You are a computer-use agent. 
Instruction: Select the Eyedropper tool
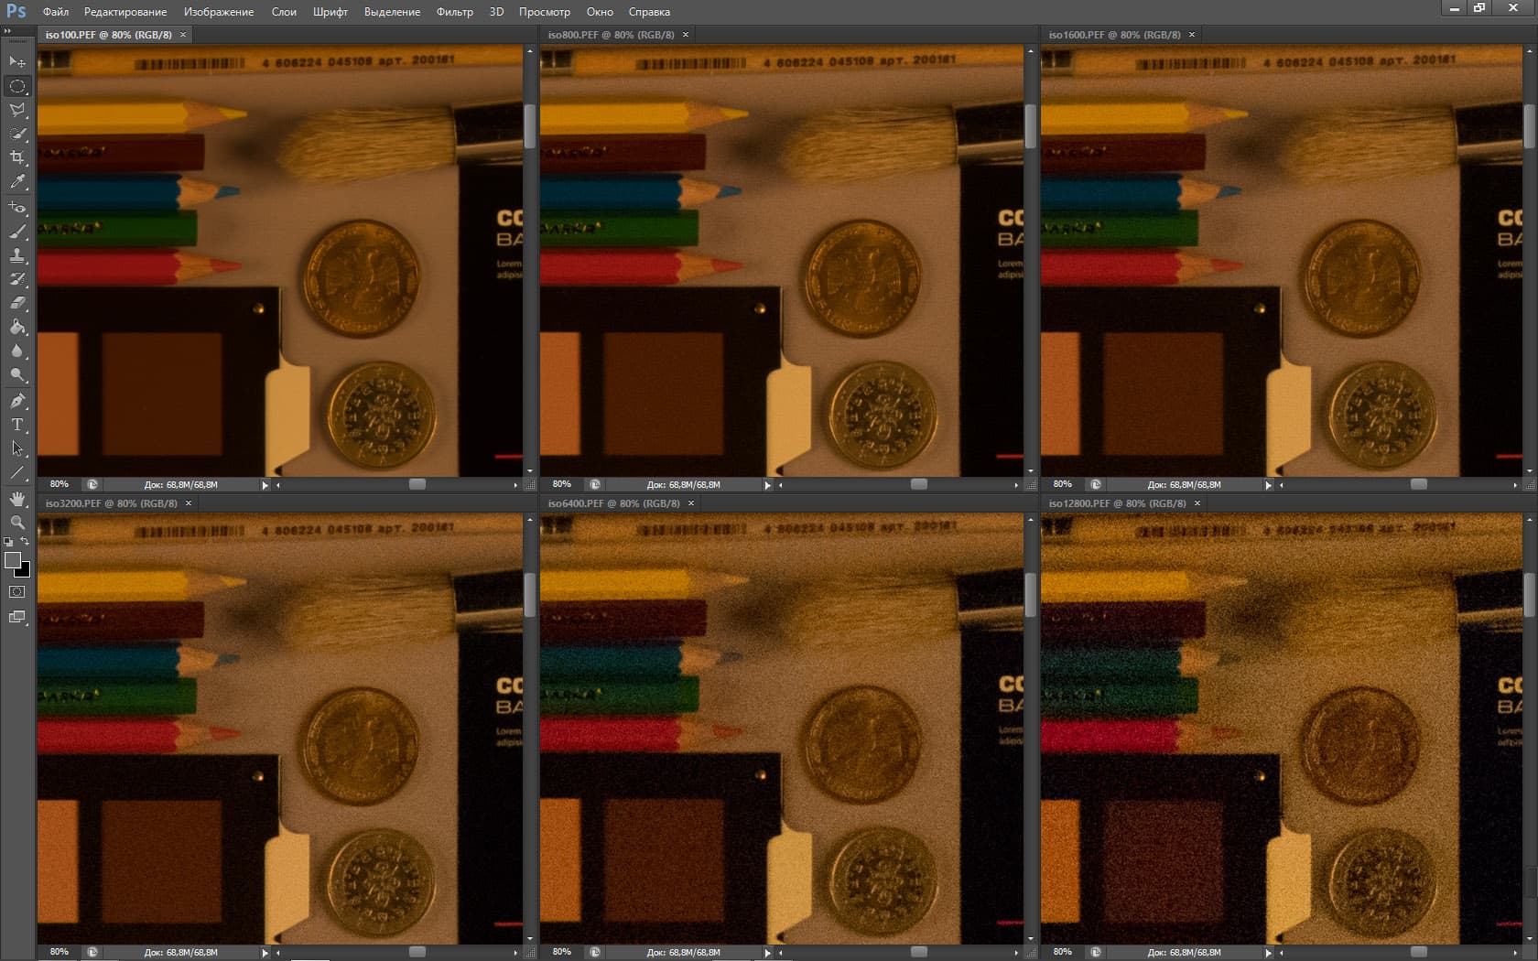(x=17, y=181)
